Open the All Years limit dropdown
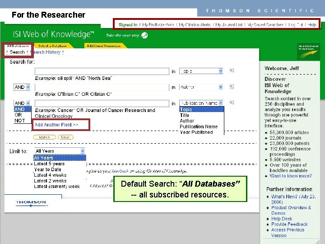 click(x=60, y=151)
